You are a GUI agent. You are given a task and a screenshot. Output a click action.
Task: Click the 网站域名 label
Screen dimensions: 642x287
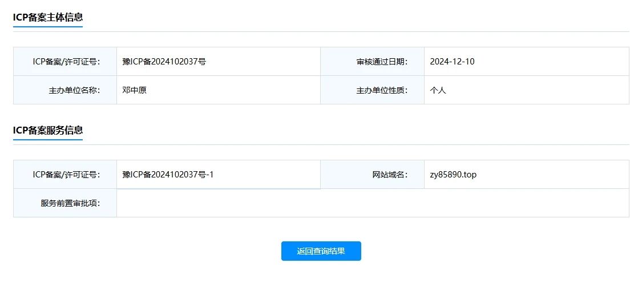tap(390, 175)
